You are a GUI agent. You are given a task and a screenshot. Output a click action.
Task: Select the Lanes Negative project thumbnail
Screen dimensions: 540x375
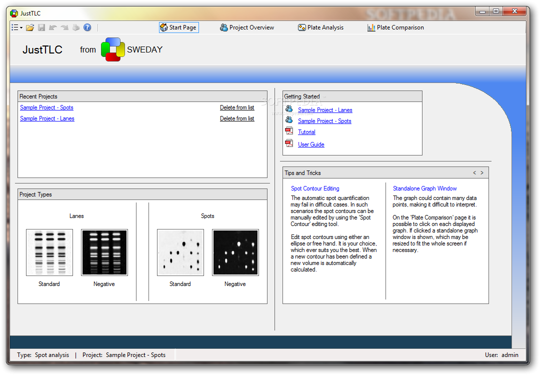pyautogui.click(x=104, y=252)
